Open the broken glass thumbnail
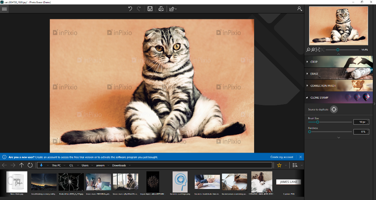The image size is (376, 200). tap(71, 182)
